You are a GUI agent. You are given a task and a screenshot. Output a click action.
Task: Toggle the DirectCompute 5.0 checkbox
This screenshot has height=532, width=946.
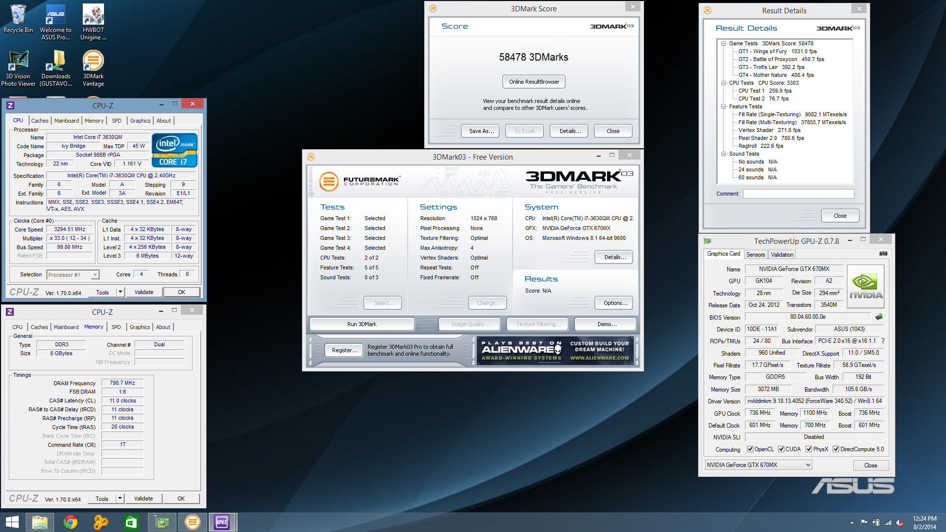coord(836,449)
